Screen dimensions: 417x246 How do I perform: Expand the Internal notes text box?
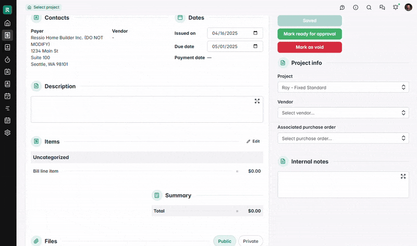coord(403,176)
